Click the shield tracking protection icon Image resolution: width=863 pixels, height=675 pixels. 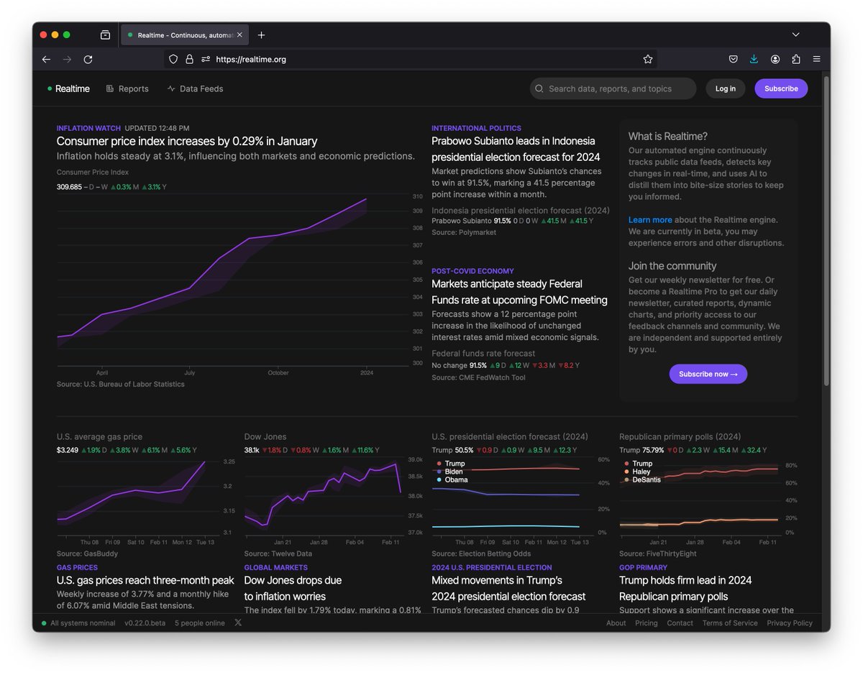pos(173,60)
